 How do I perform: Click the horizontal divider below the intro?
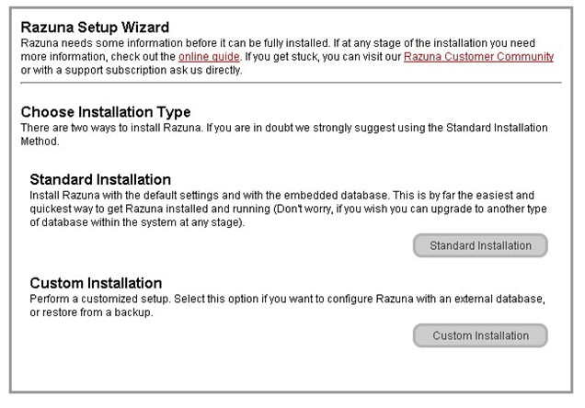(291, 83)
